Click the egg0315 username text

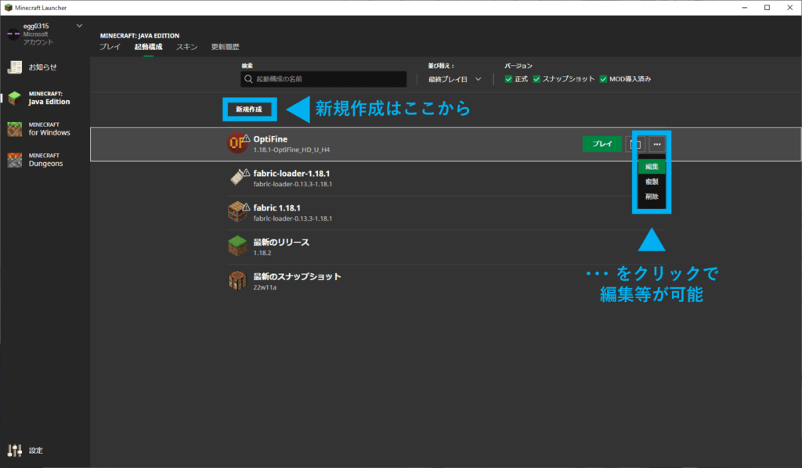(36, 26)
